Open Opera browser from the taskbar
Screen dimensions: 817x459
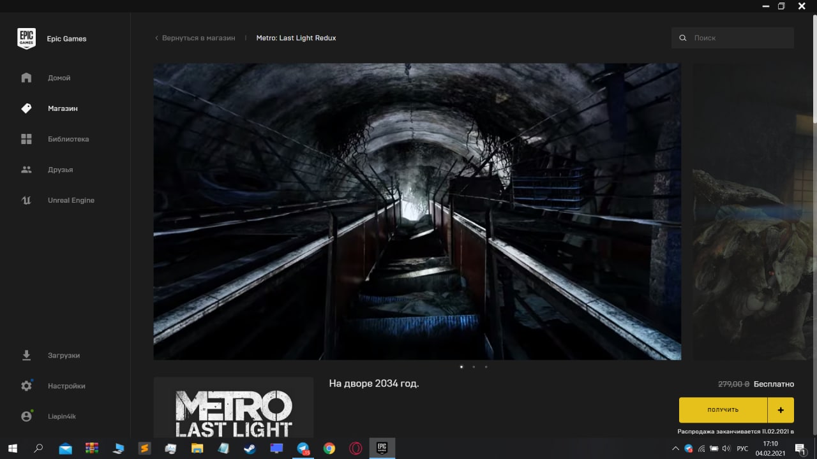356,448
